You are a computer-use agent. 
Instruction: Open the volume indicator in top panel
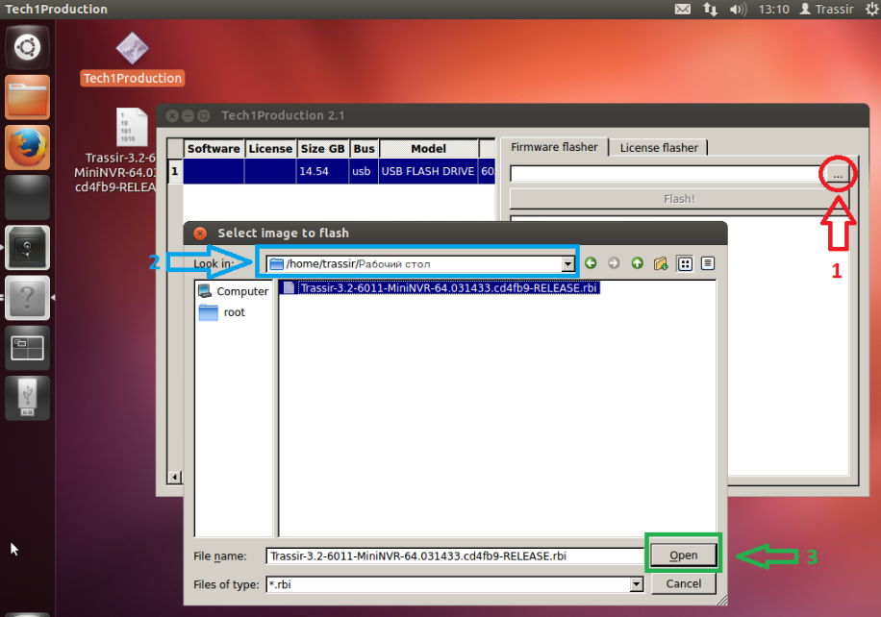coord(738,9)
